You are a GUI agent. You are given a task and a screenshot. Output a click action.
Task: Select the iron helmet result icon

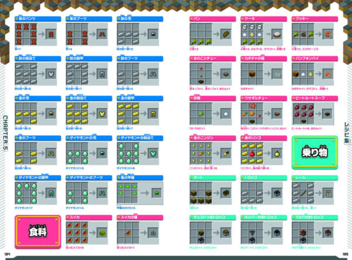[x=153, y=35]
